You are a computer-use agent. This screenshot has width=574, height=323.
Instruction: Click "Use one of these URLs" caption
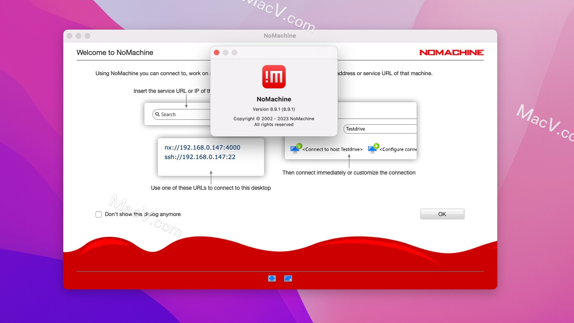(211, 188)
